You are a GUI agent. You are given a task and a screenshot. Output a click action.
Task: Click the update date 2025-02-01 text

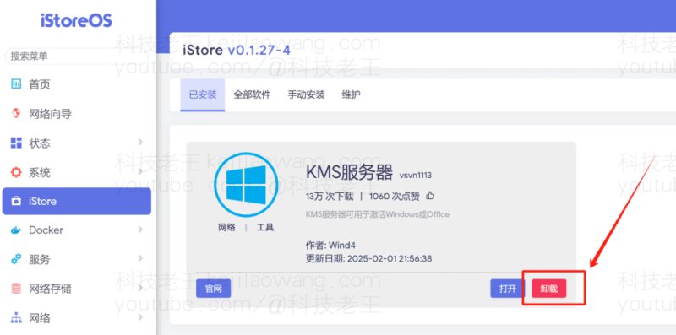[x=368, y=259]
